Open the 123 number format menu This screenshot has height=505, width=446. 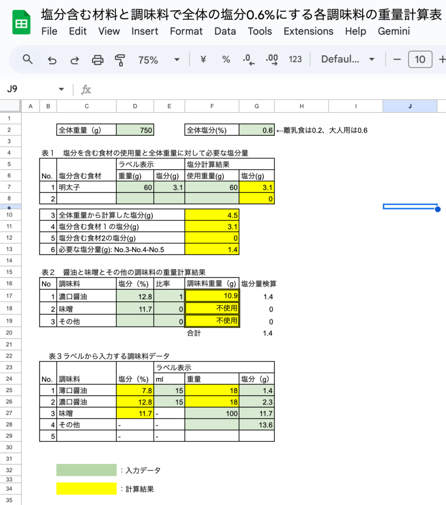click(x=295, y=60)
